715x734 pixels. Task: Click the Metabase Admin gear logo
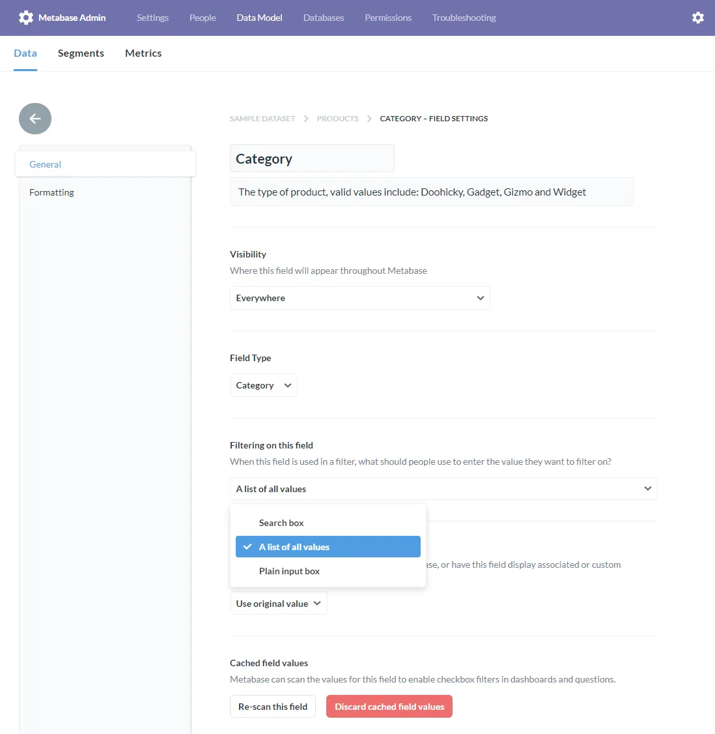tap(25, 17)
